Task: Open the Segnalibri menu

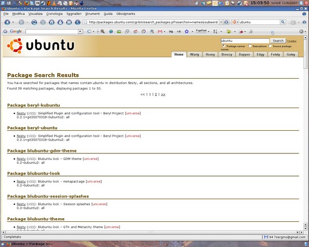Action: (74, 14)
